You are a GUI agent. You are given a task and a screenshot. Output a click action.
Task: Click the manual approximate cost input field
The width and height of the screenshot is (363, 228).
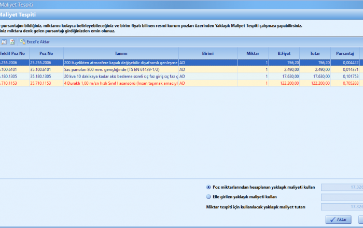(342, 197)
